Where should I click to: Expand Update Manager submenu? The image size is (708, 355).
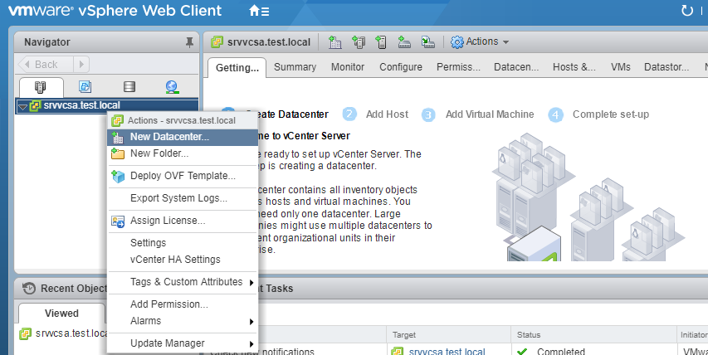pos(183,343)
